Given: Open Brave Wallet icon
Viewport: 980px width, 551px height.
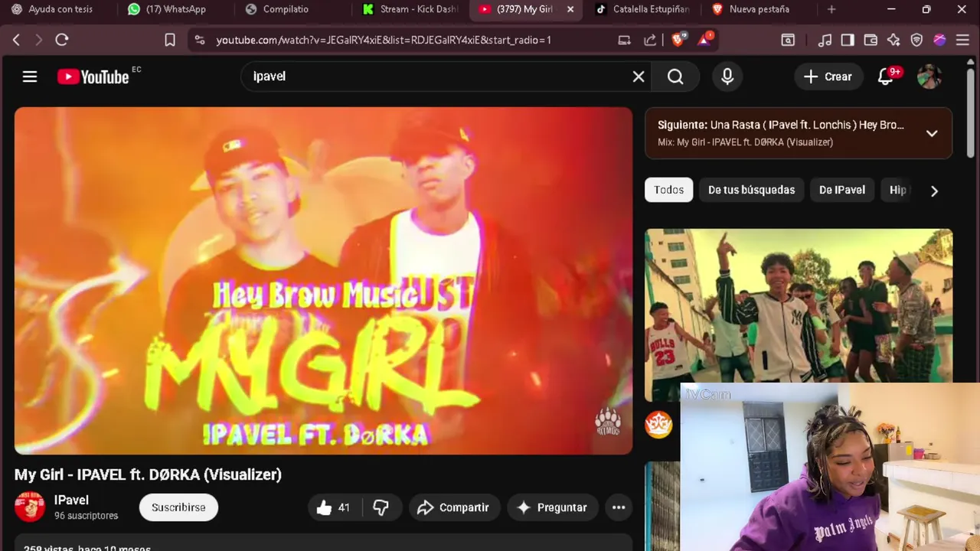Looking at the screenshot, I should [871, 40].
